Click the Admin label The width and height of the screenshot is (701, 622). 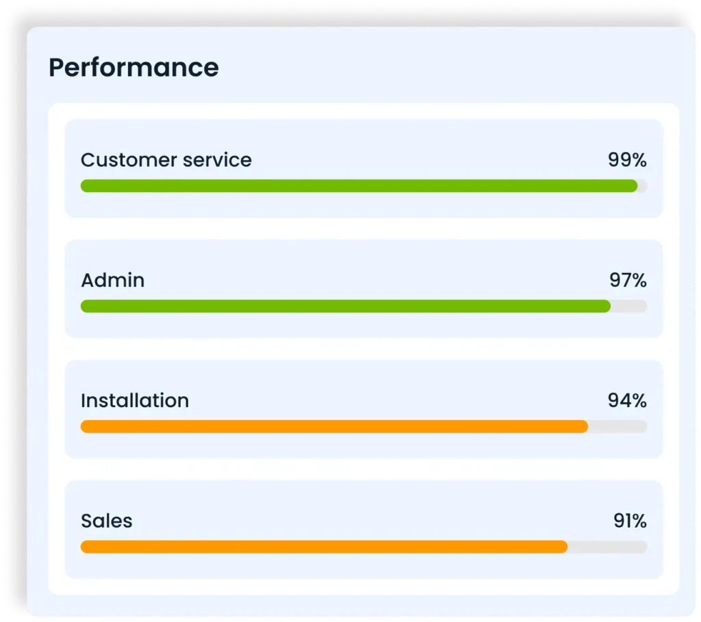pos(112,280)
